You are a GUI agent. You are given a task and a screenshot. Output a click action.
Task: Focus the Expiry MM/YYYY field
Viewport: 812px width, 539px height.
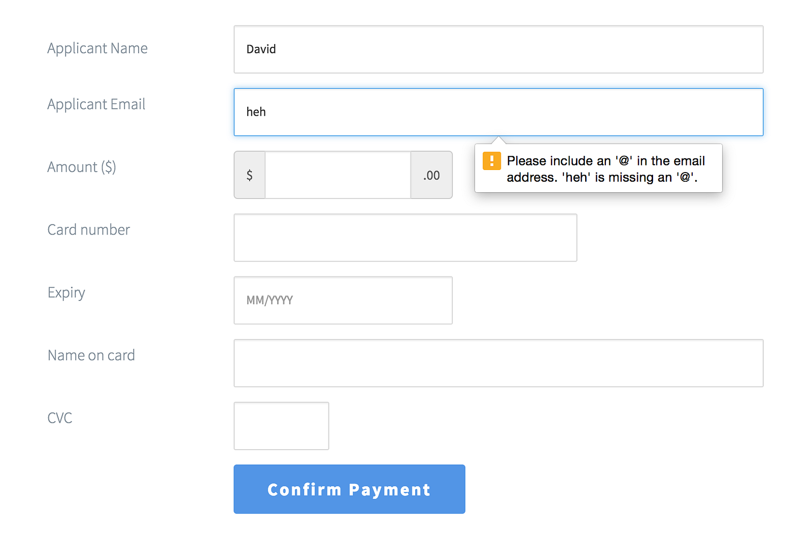point(343,300)
